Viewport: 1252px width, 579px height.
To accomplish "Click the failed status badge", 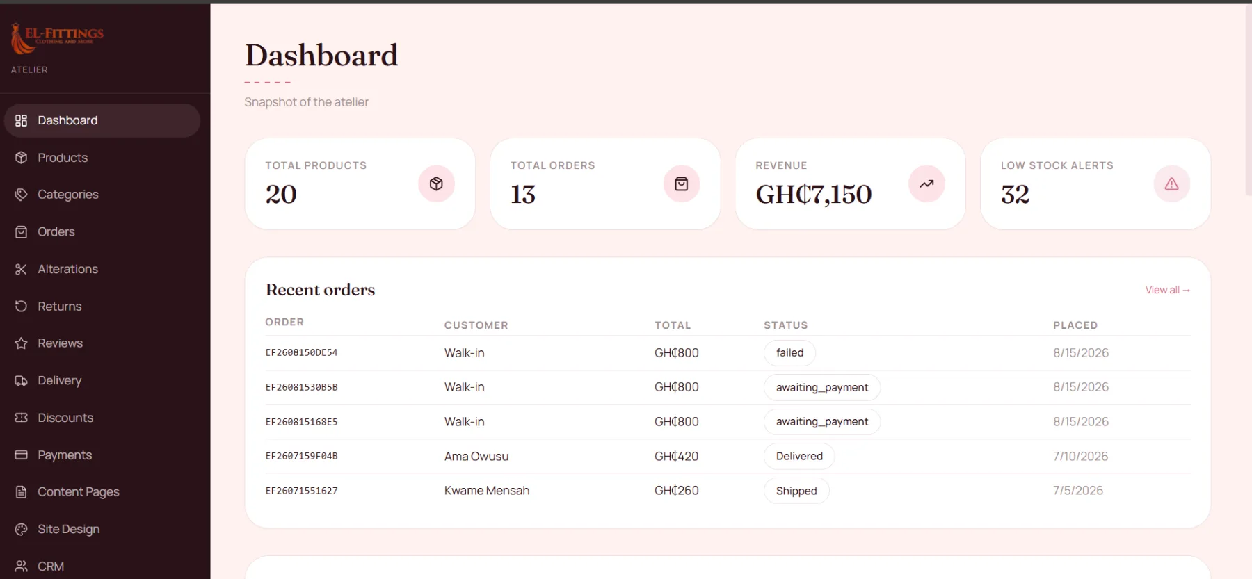I will tap(789, 353).
